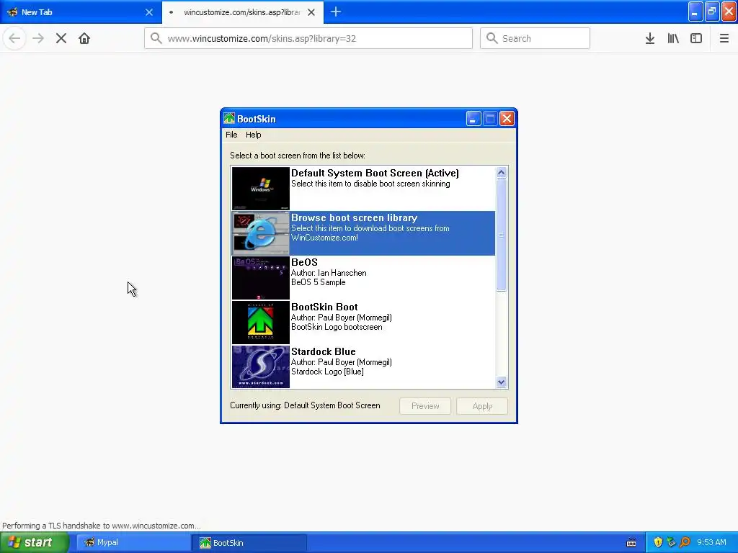Screen dimensions: 738x553
Task: Click the Internet Explorer library thumbnail
Action: point(261,233)
